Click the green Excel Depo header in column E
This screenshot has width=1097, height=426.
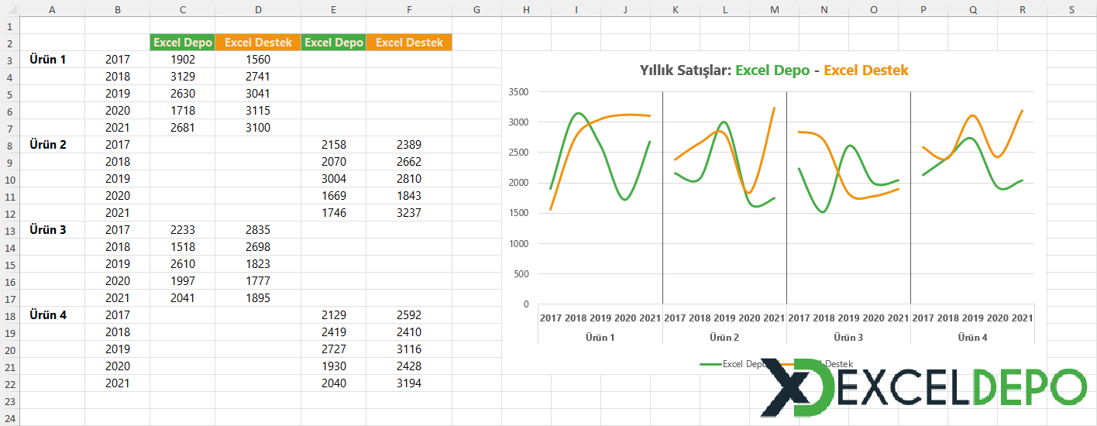[333, 43]
